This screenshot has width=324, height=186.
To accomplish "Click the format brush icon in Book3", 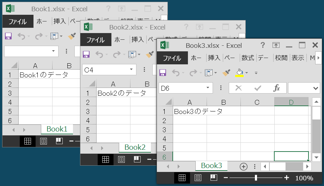I will point(226,72).
